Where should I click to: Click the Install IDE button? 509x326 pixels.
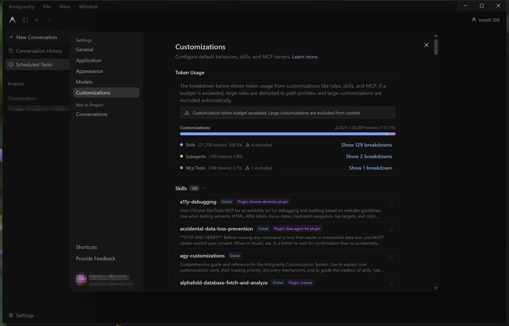tap(485, 20)
